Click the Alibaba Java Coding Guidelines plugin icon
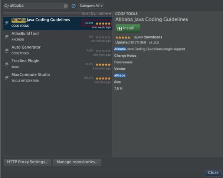This screenshot has width=223, height=178. 6,23
